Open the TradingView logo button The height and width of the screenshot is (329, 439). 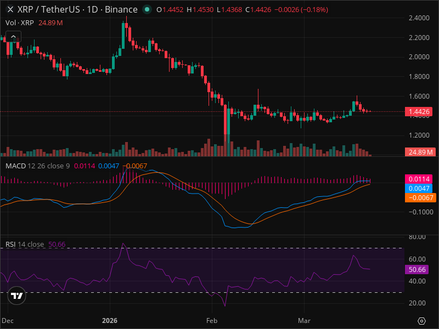tap(16, 296)
